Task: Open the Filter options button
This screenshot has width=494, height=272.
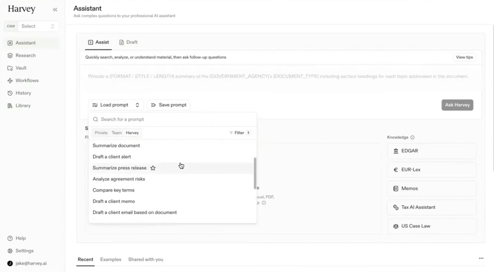Action: click(240, 133)
